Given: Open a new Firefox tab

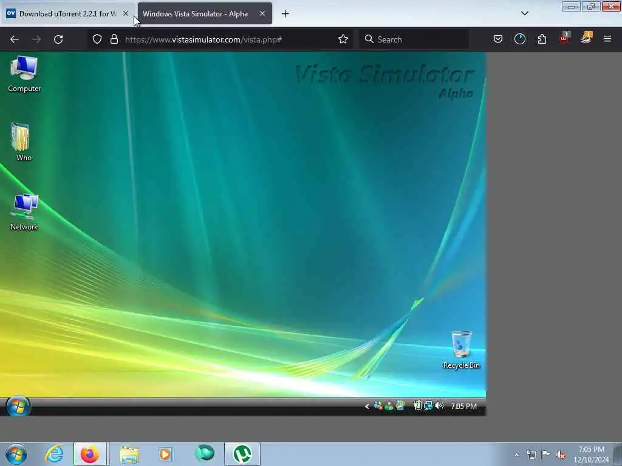Looking at the screenshot, I should (285, 14).
